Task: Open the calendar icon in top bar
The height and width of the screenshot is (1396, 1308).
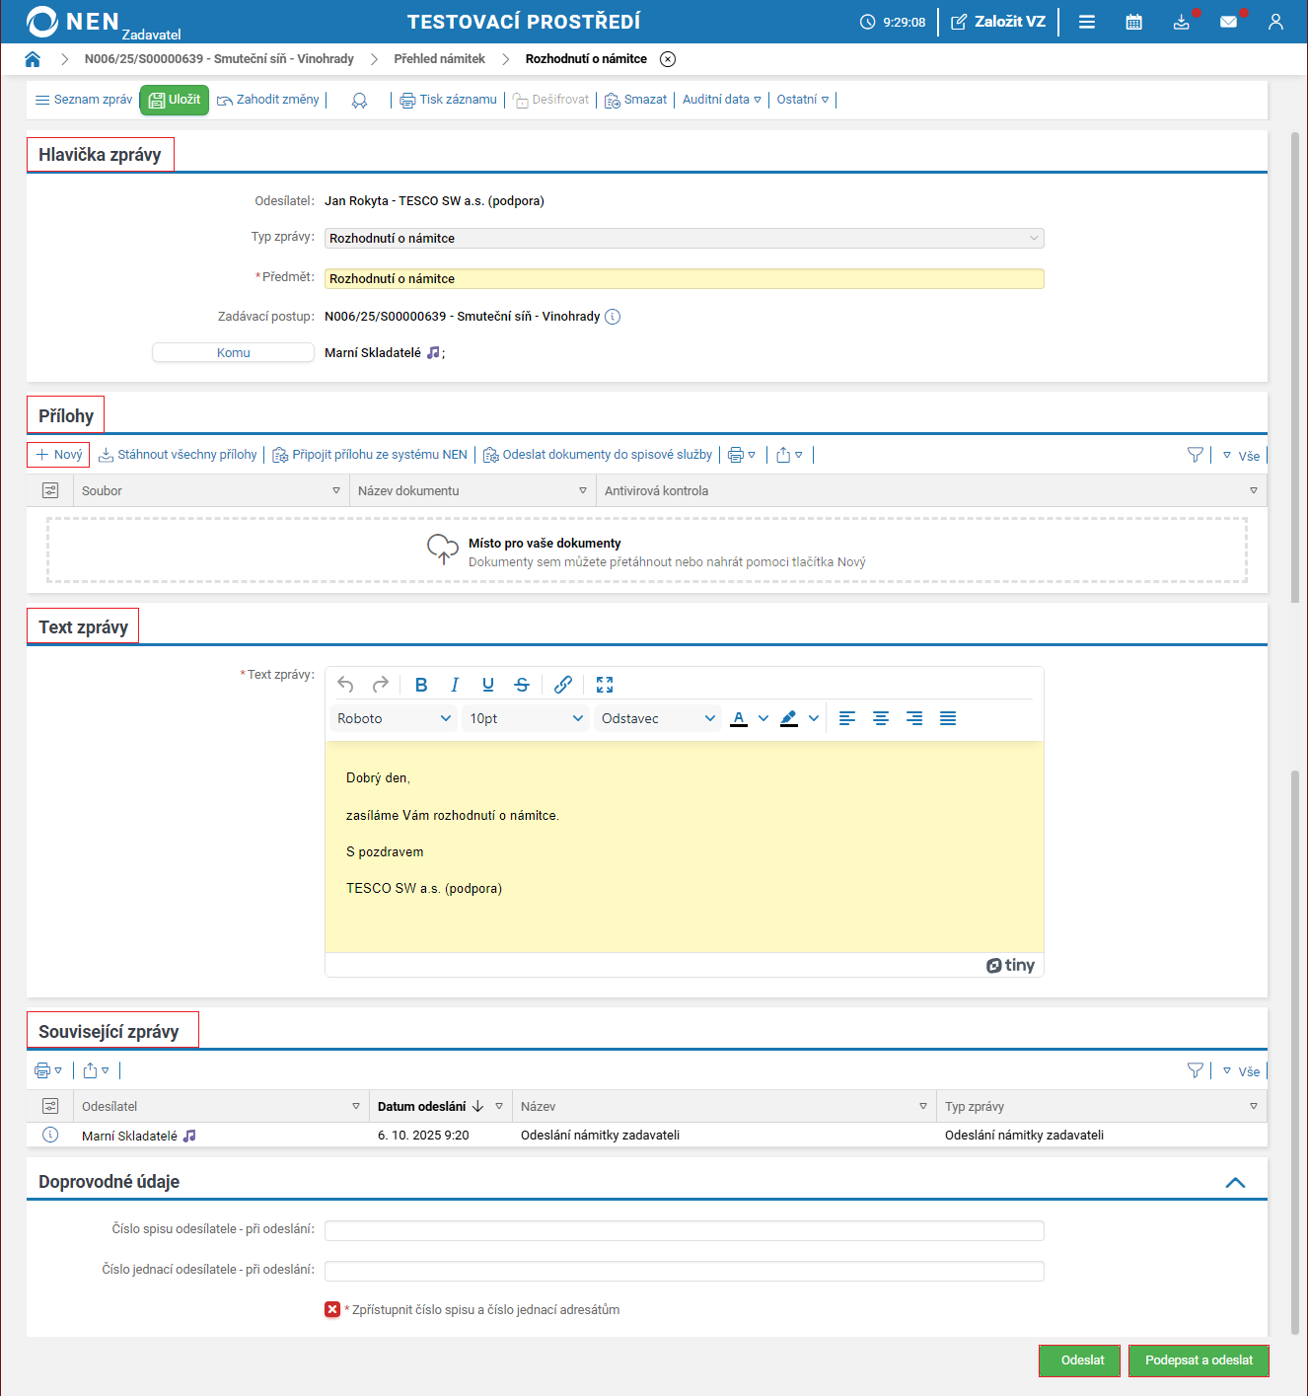Action: click(x=1133, y=22)
